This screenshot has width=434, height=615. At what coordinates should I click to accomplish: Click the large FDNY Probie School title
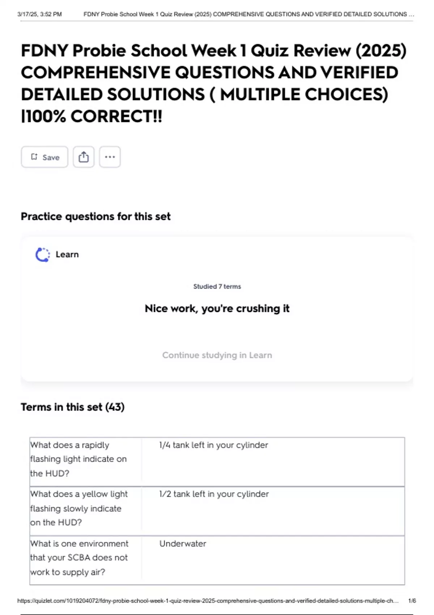click(213, 83)
